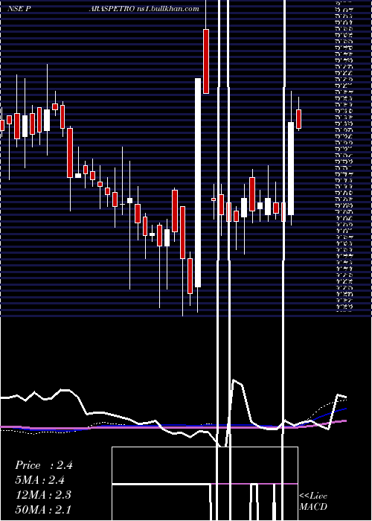The height and width of the screenshot is (521, 372).
Task: Click the '50MA : 2.1' value
Action: pos(43,509)
